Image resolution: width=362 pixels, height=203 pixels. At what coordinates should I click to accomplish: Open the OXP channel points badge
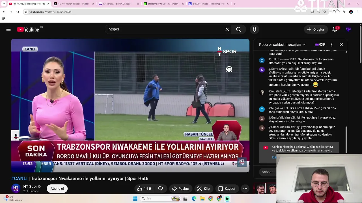[320, 45]
